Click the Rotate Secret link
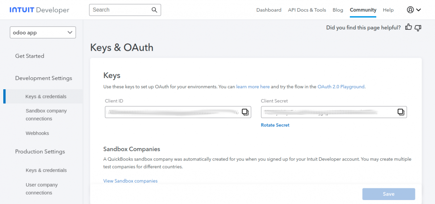 tap(275, 125)
